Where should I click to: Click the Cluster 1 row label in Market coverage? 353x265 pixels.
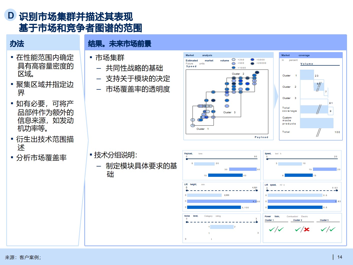289,76
